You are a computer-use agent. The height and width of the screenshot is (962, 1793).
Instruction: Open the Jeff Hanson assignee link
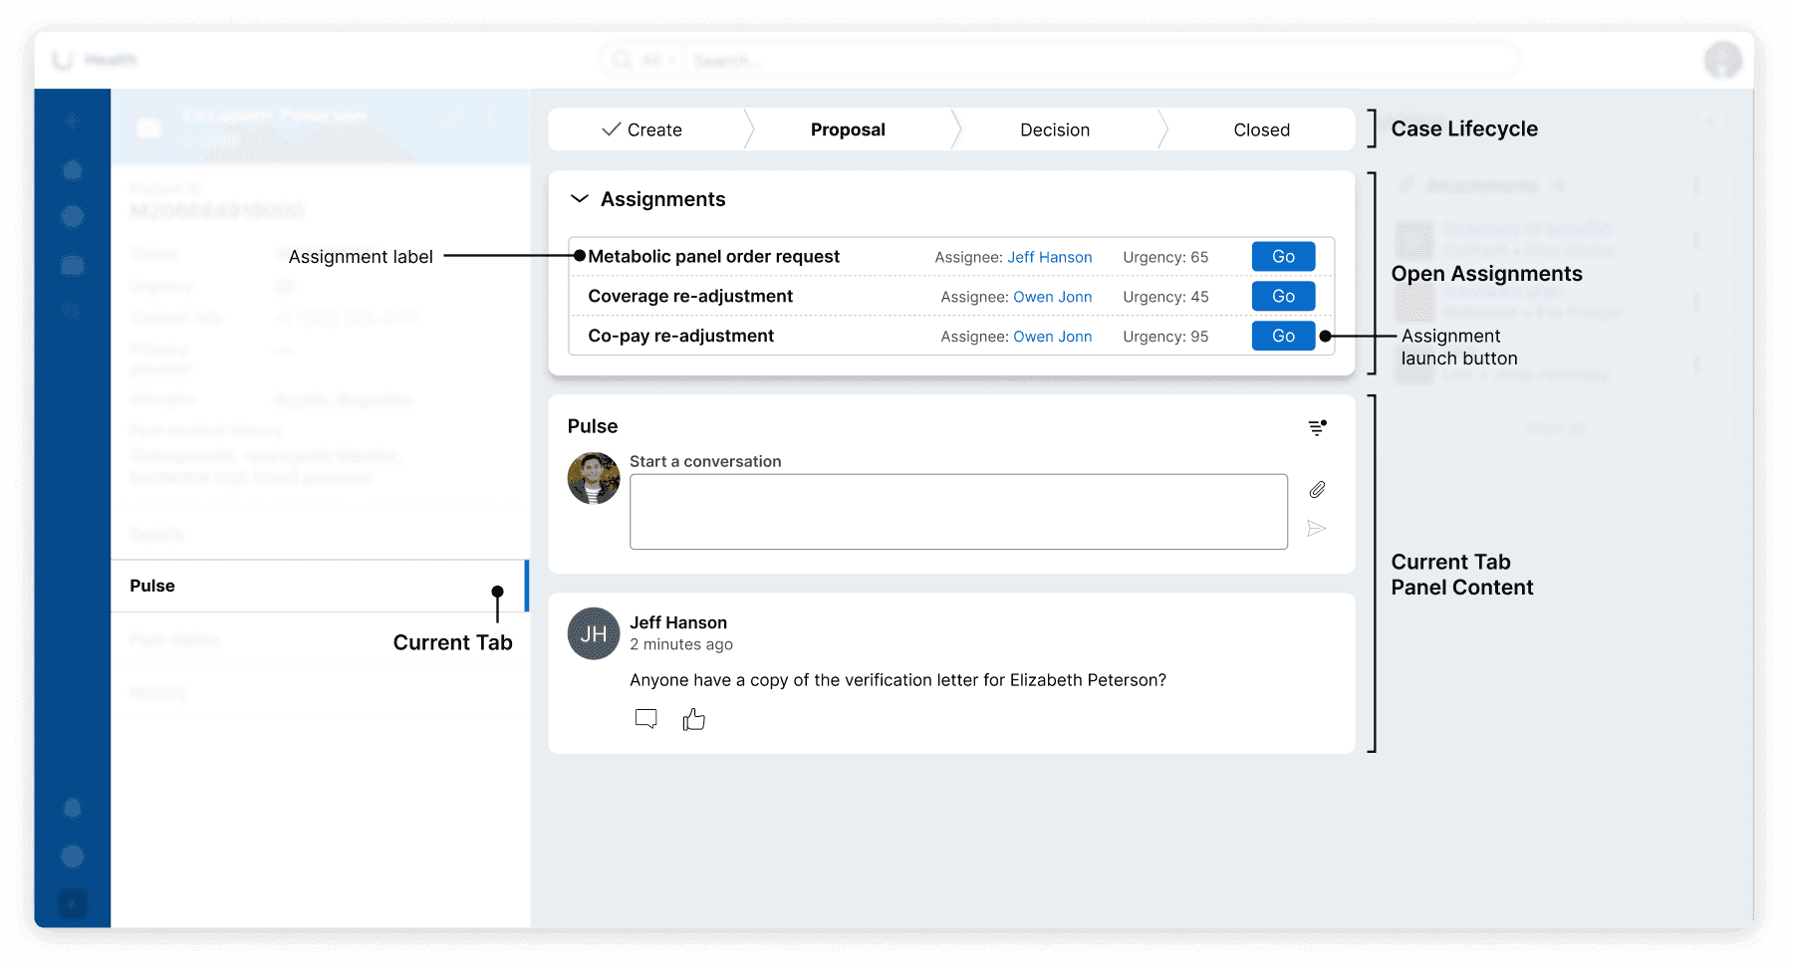[1050, 257]
